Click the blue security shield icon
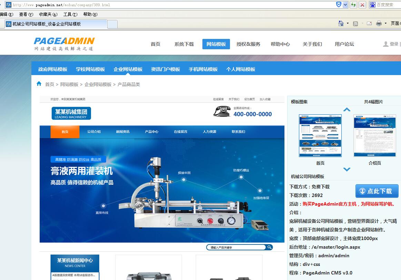Screen dimensions: 401x280 [339, 5]
